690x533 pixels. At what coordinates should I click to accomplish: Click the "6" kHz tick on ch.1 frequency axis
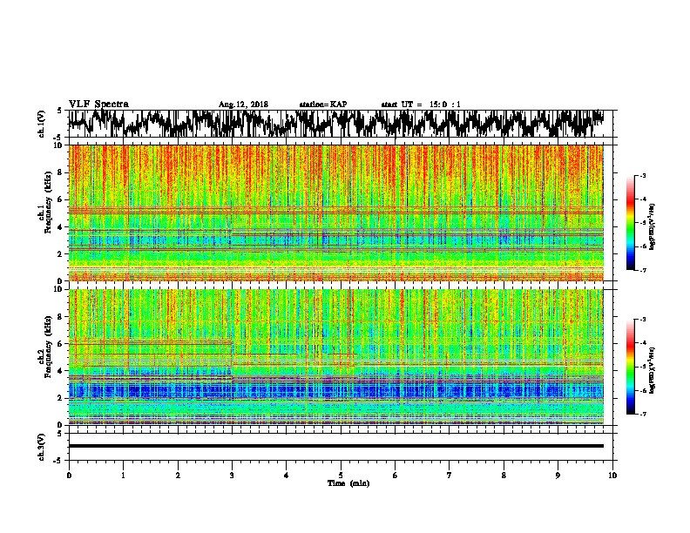tap(61, 199)
